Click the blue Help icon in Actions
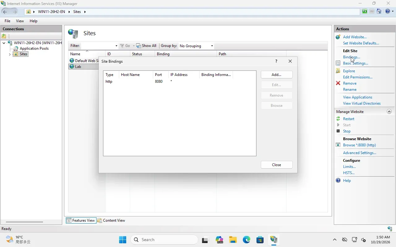Screen dimensions: 396x247 338,181
